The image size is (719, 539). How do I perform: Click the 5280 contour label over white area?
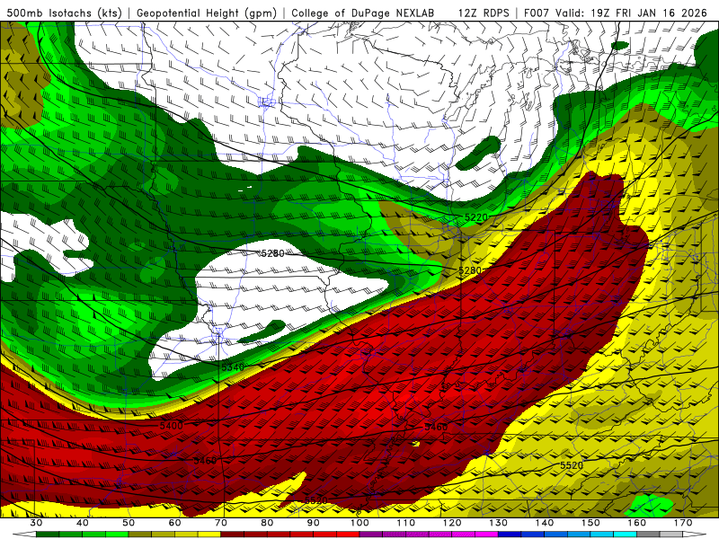(273, 253)
